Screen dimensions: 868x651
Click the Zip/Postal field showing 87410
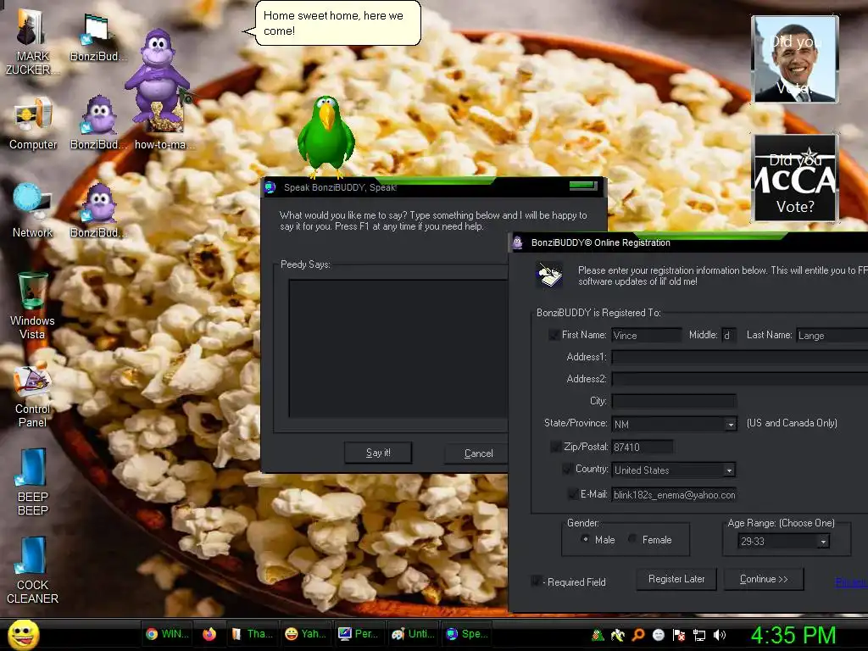click(x=643, y=448)
